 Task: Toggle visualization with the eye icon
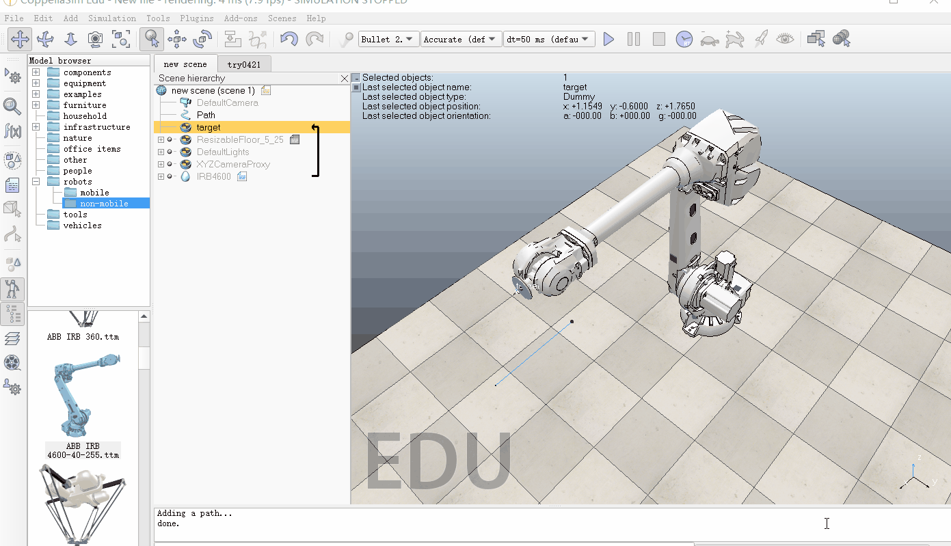tap(786, 39)
